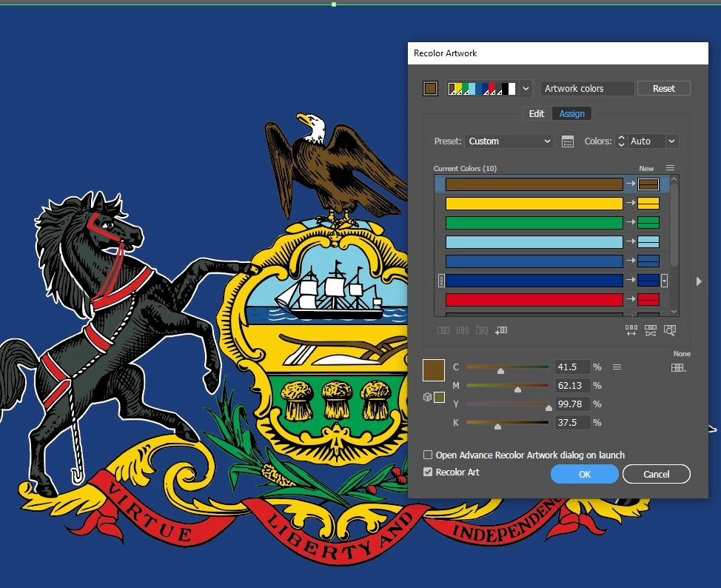The height and width of the screenshot is (588, 721).
Task: Click the Magenta slider thumb
Action: 517,390
